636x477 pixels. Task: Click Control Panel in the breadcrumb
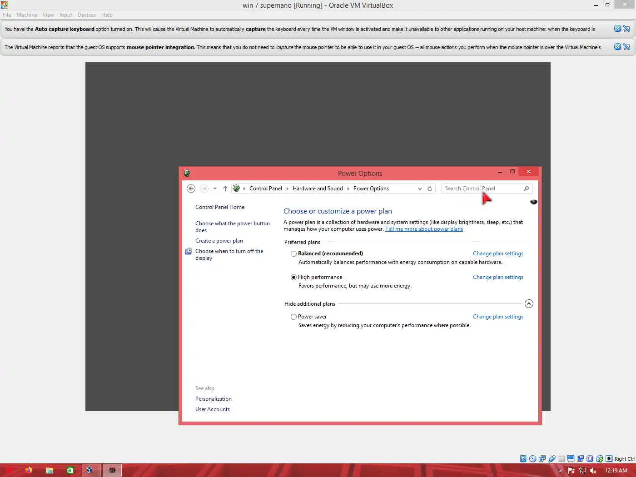266,189
